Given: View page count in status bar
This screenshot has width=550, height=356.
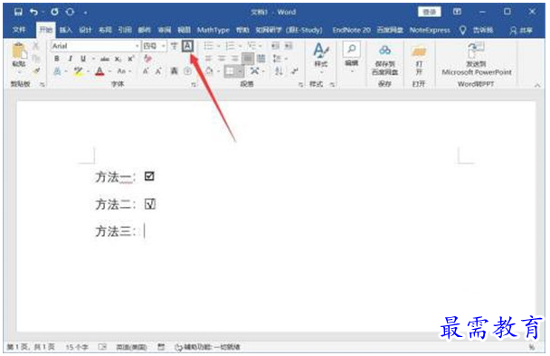Looking at the screenshot, I should click(x=31, y=347).
